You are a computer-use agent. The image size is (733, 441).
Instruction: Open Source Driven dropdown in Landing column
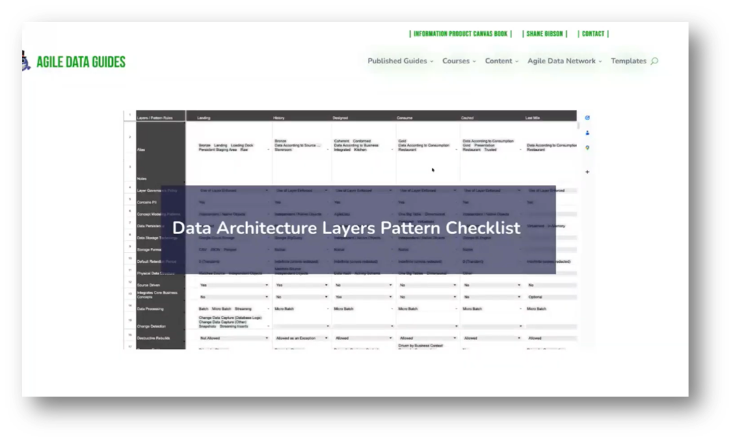coord(234,285)
